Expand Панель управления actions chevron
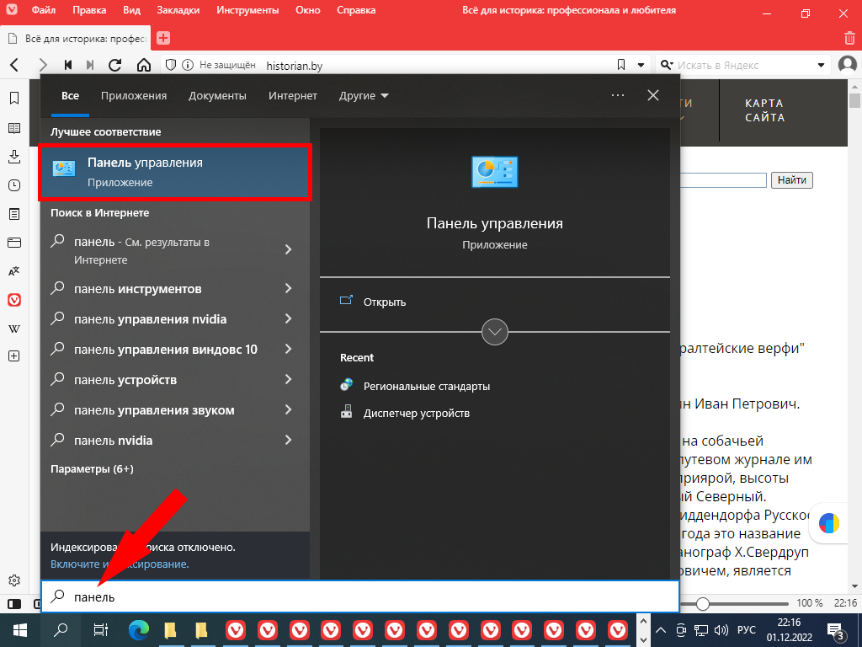 click(495, 331)
